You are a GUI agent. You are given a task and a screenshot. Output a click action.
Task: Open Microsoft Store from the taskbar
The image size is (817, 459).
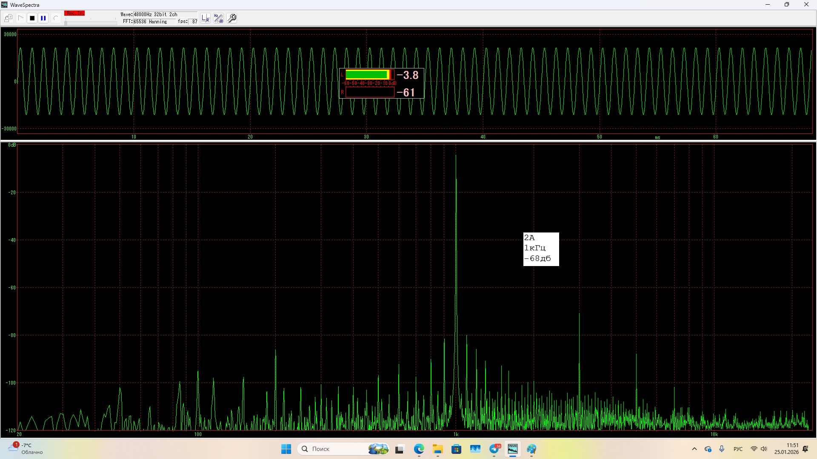click(x=457, y=449)
